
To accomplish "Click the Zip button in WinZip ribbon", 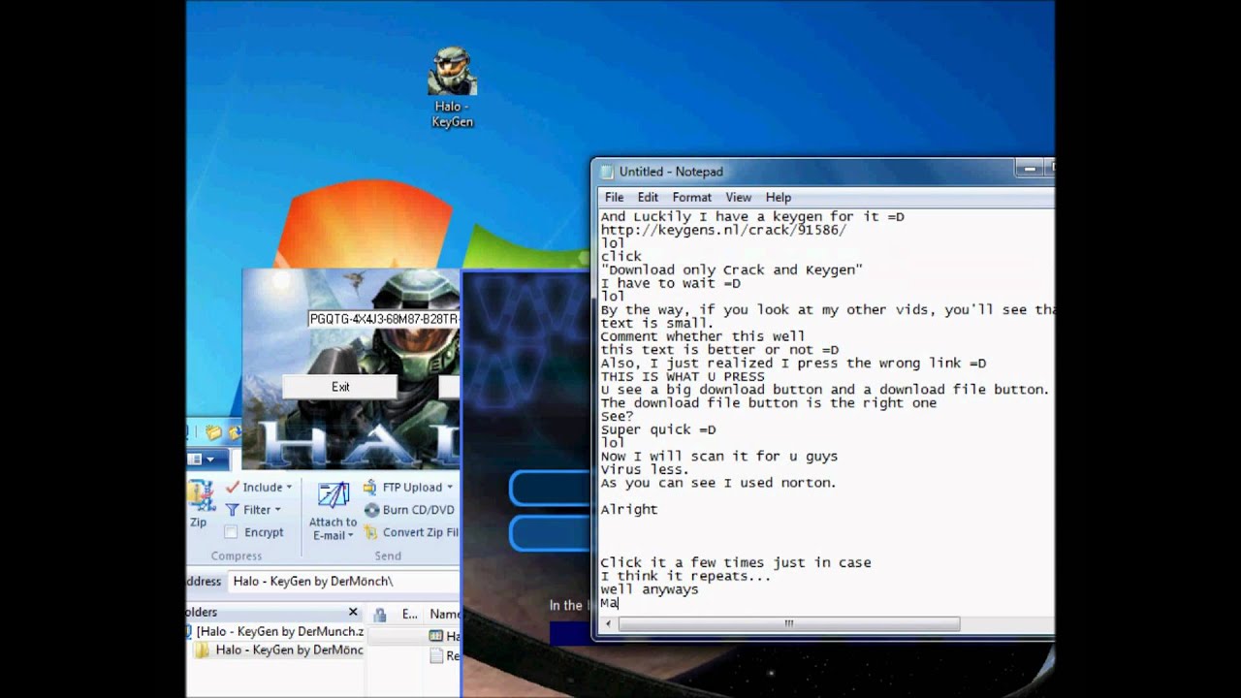I will click(x=200, y=503).
